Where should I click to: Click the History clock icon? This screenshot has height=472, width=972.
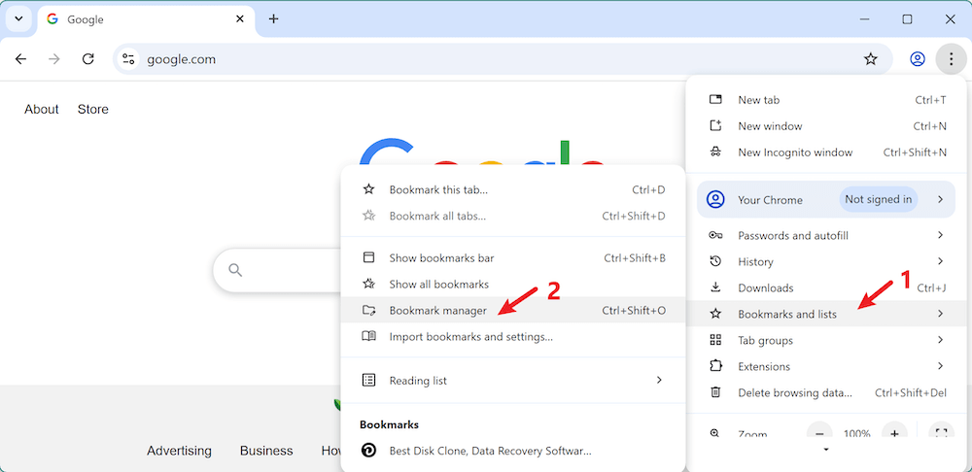(715, 261)
